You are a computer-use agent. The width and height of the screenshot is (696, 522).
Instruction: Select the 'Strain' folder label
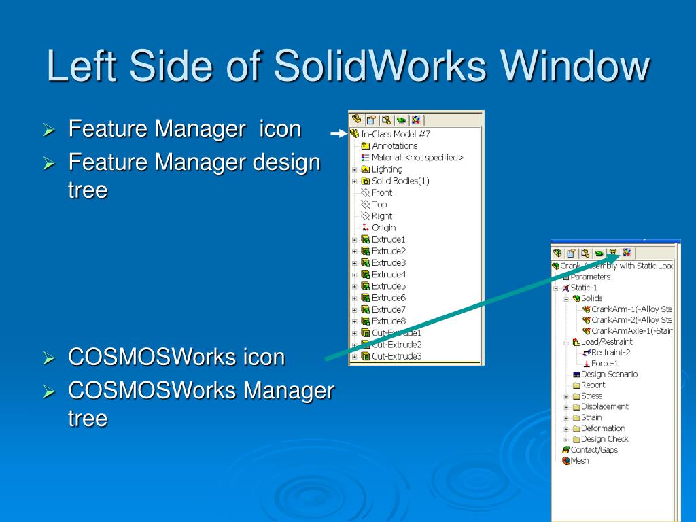coord(591,417)
